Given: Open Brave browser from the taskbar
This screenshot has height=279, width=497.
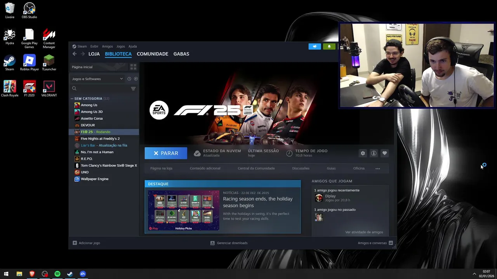Looking at the screenshot, I should (x=32, y=274).
